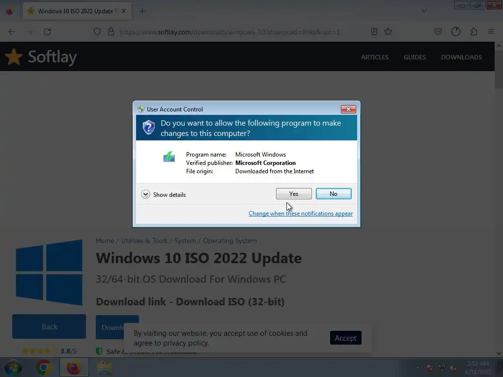
Task: Open Firefox account icon
Action: click(x=456, y=31)
